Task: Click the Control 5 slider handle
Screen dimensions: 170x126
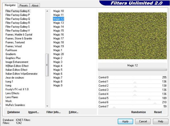Action: [x=149, y=99]
